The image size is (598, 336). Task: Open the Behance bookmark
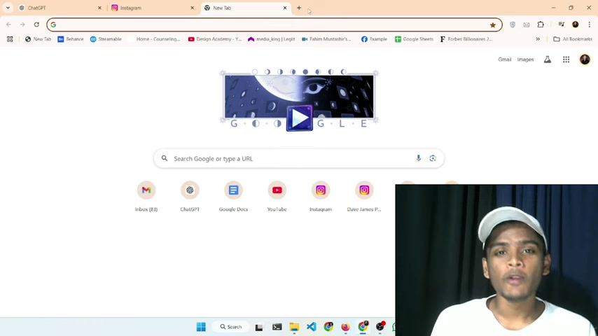click(x=71, y=39)
